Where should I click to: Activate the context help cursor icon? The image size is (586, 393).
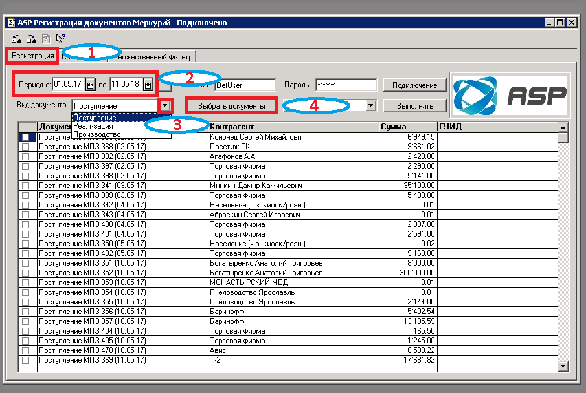pyautogui.click(x=61, y=38)
